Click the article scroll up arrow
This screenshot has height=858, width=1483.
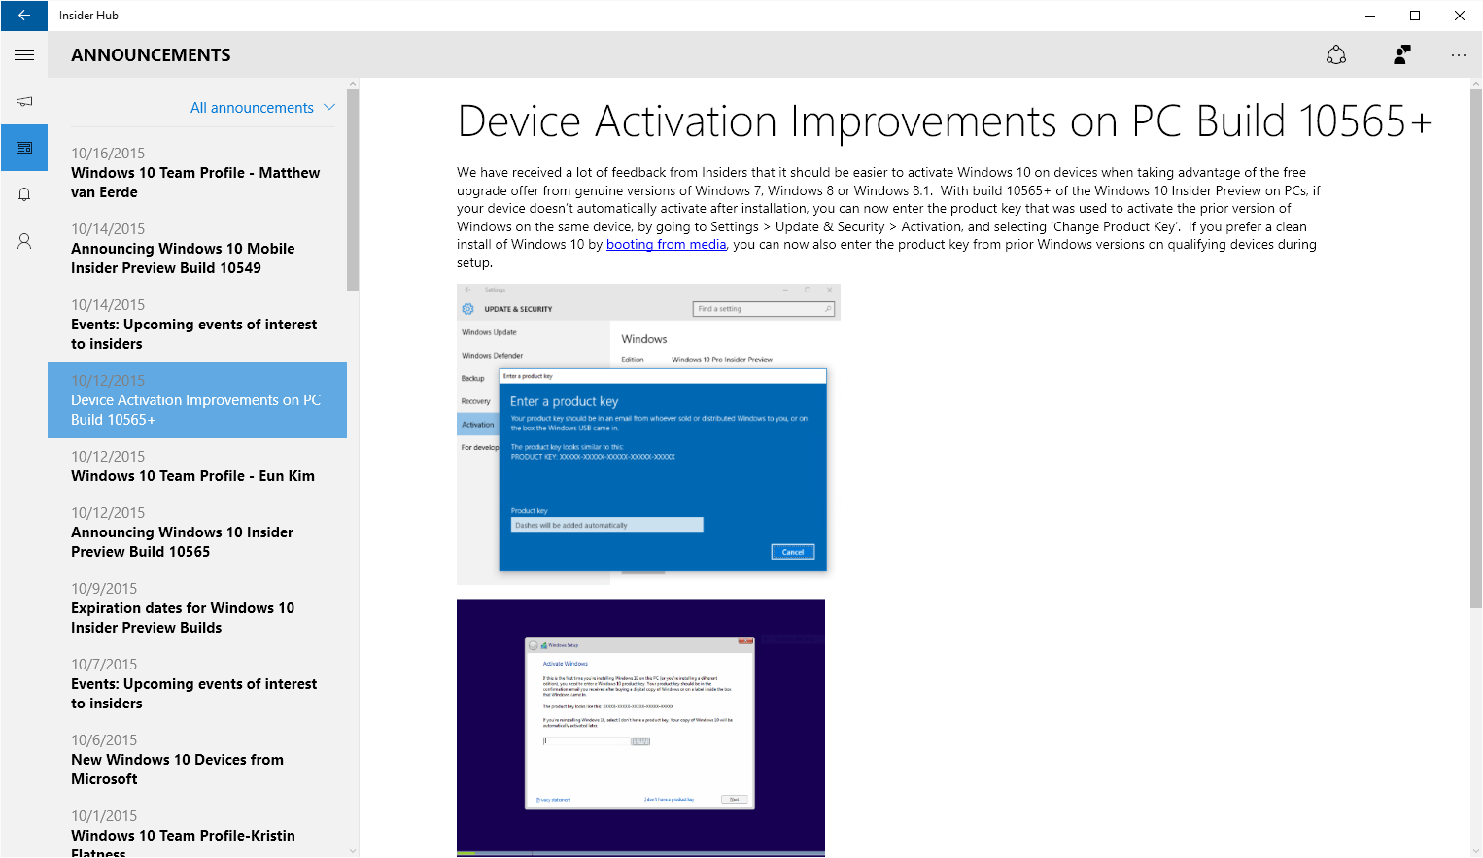coord(1476,84)
